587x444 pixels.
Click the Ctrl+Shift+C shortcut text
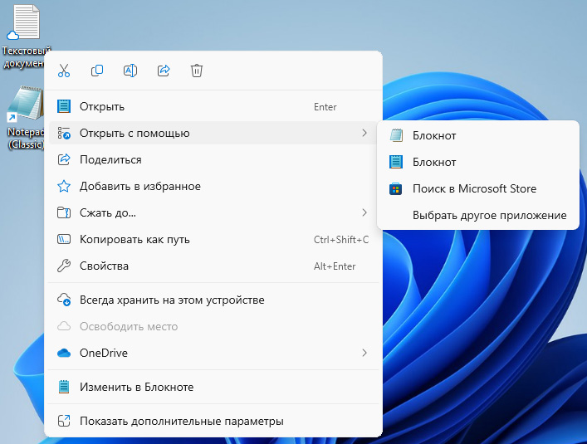coord(341,240)
